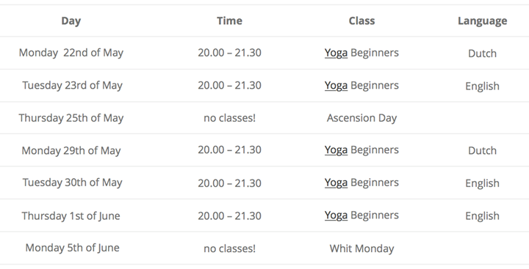This screenshot has height=269, width=529.
Task: Select Dutch language cell for 29th of May
Action: (483, 150)
